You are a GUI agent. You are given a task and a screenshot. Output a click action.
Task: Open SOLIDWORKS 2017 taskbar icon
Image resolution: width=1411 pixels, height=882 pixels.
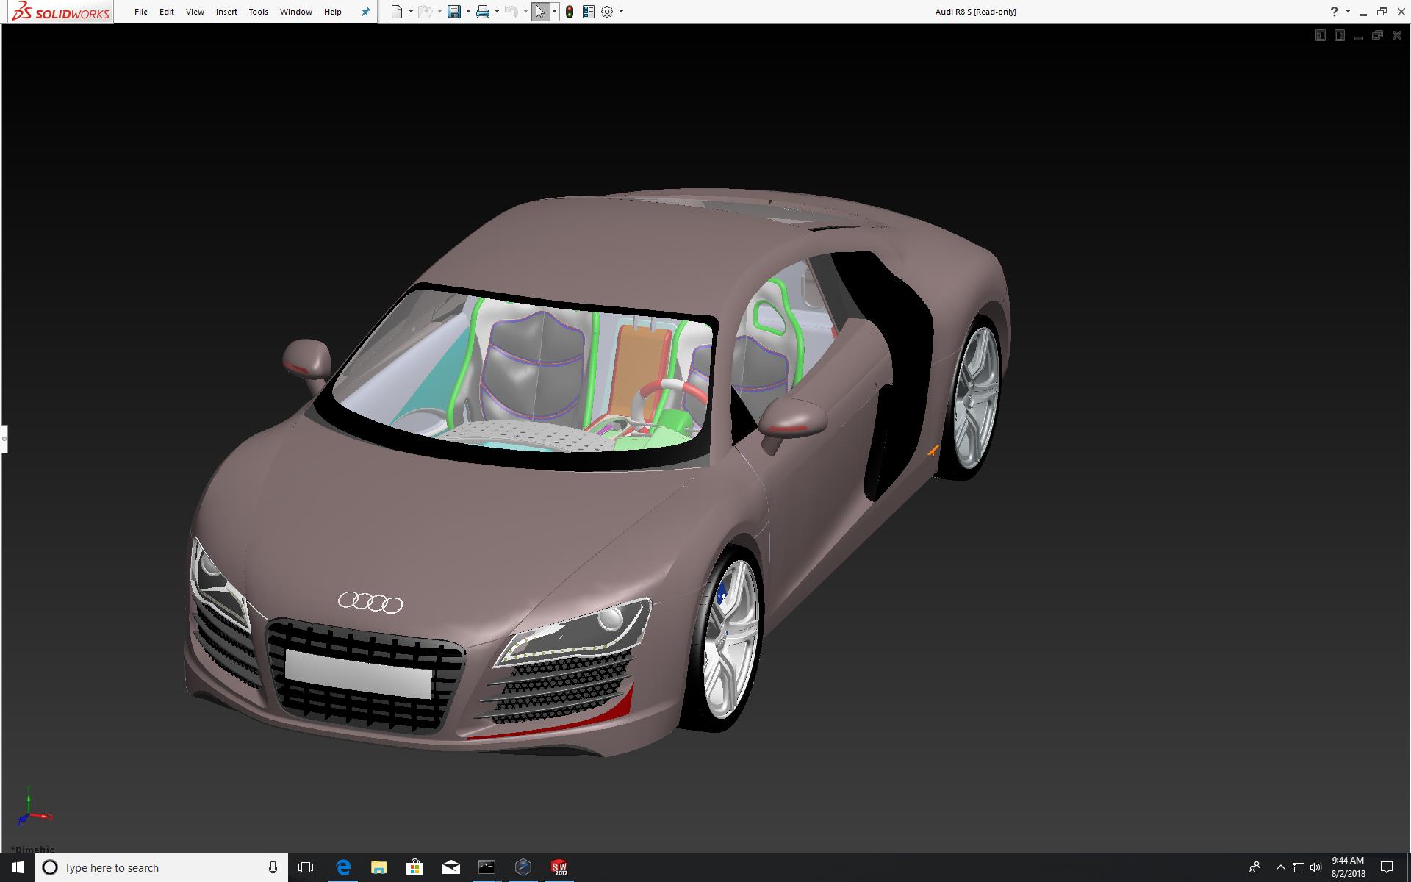[559, 867]
